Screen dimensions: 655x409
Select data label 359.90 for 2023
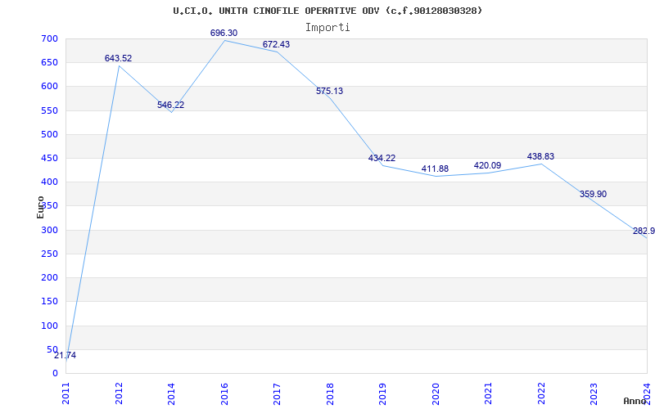(593, 195)
